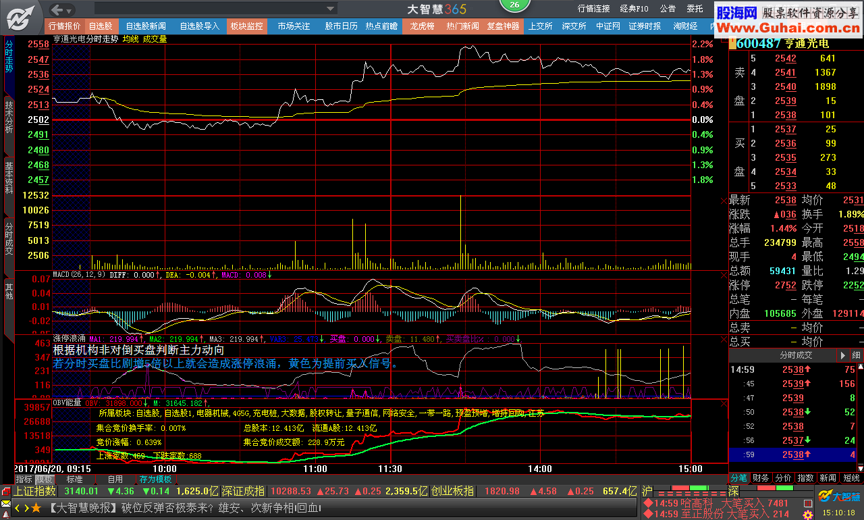
Task: Switch to the 财务 tab
Action: [x=760, y=478]
